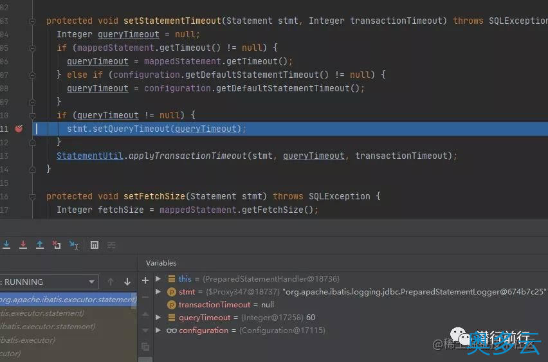
Task: Select the top org.apache.ibatis.executor.statement stack frame
Action: (x=68, y=300)
